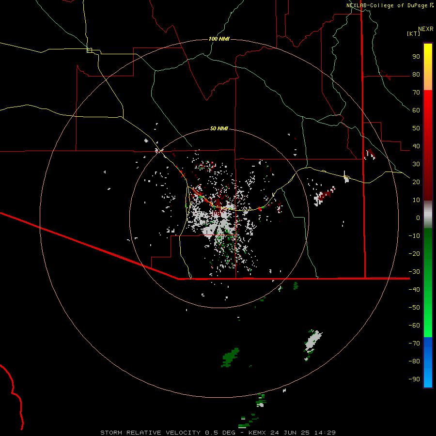
Task: Click the positive 50 value on velocity scale
Action: tap(416, 128)
